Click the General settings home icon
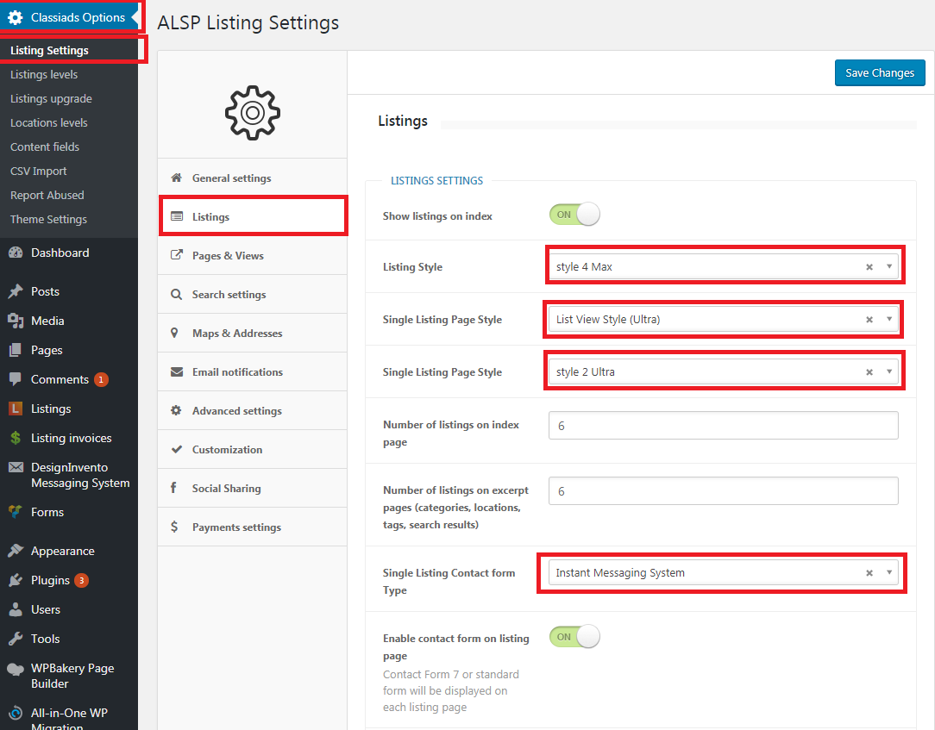This screenshot has width=935, height=730. pos(177,178)
